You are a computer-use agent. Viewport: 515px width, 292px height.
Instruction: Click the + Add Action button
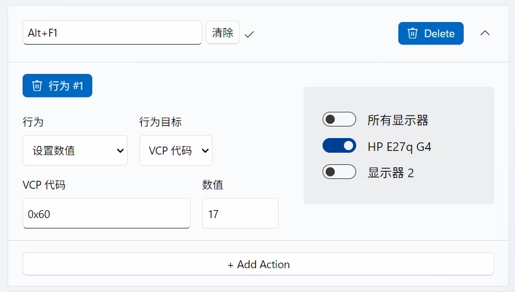point(258,264)
